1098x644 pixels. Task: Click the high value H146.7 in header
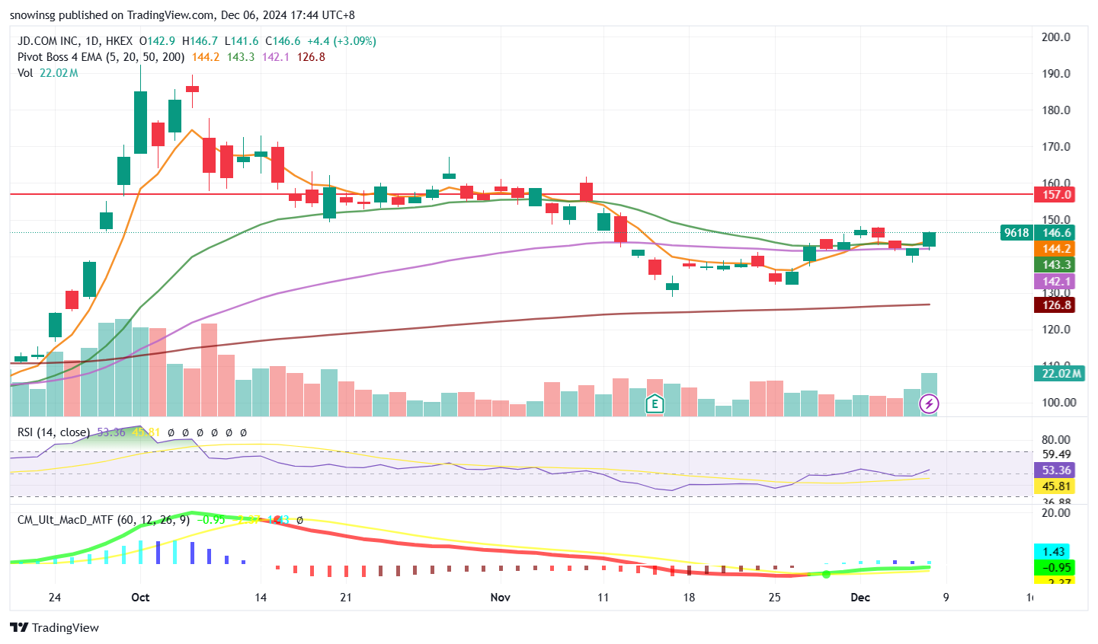click(200, 41)
